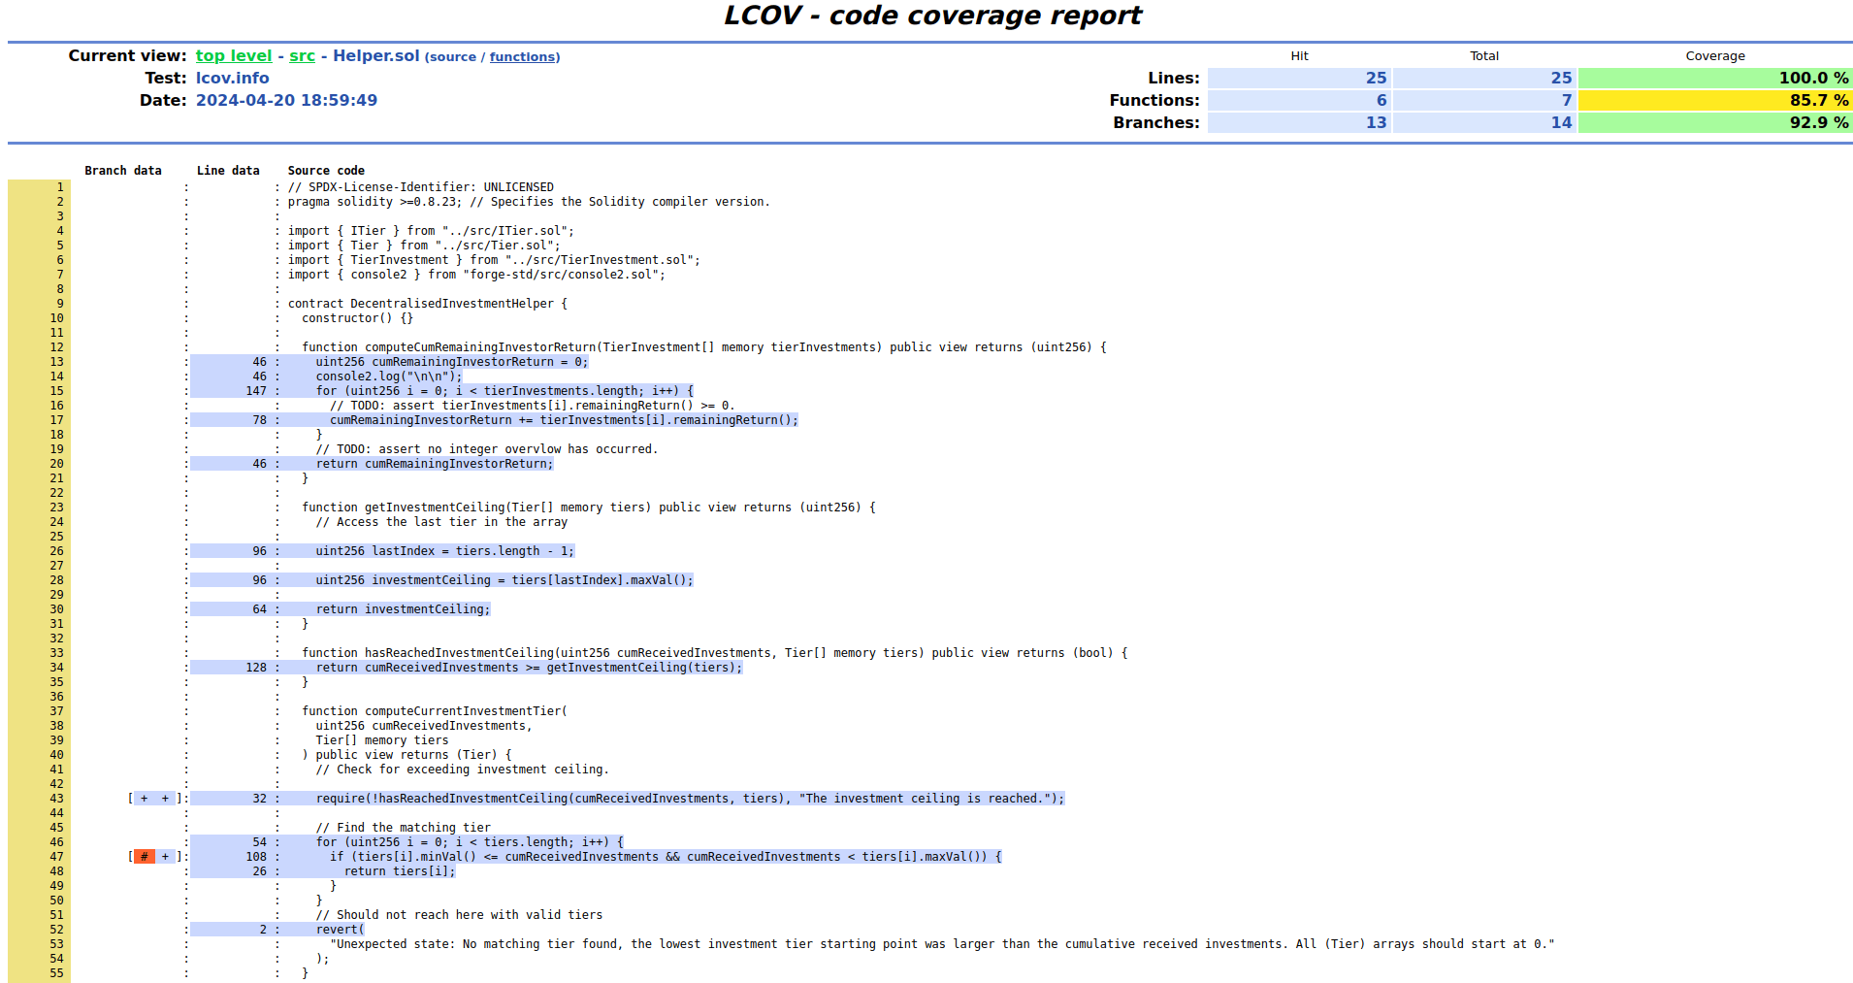Click line number 12 in the gutter
The width and height of the screenshot is (1853, 983).
click(x=57, y=347)
